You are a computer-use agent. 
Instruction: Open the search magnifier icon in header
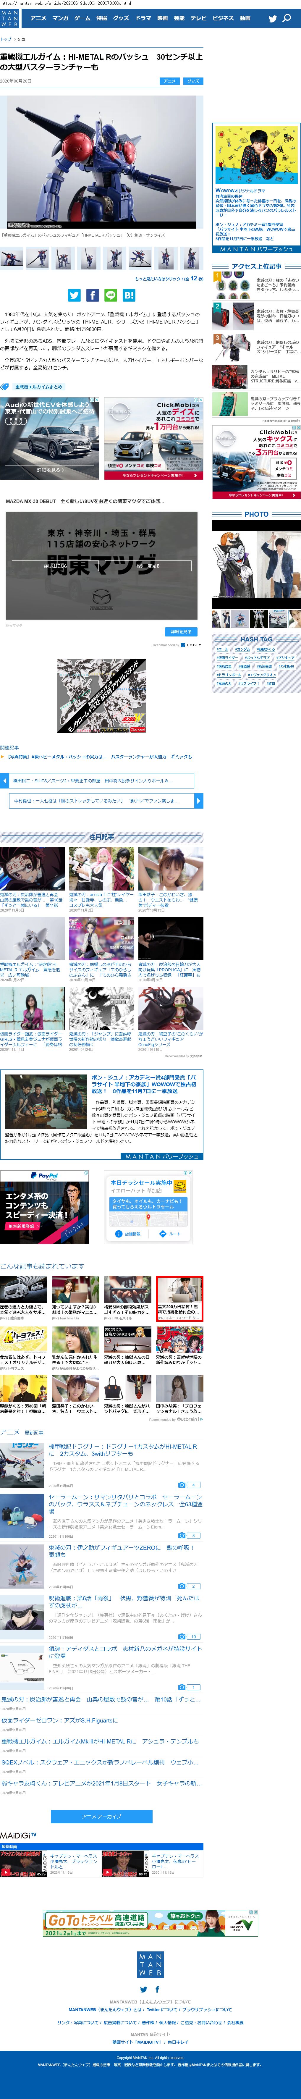(286, 18)
